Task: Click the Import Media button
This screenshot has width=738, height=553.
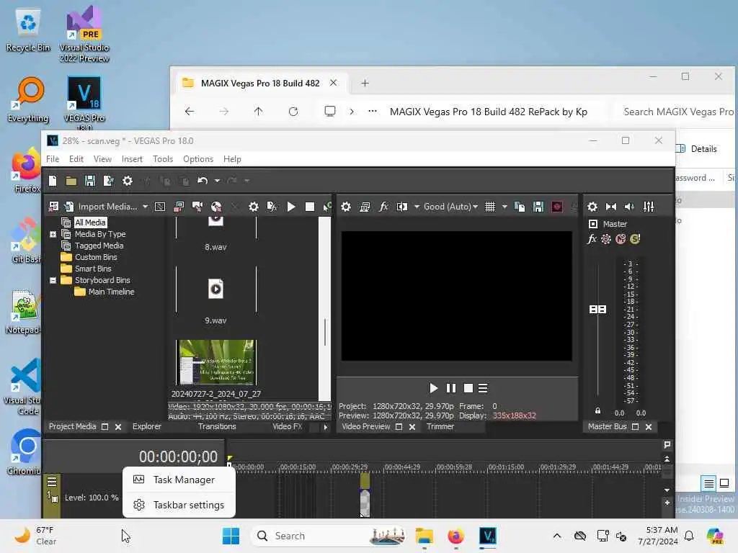Action: [102, 207]
